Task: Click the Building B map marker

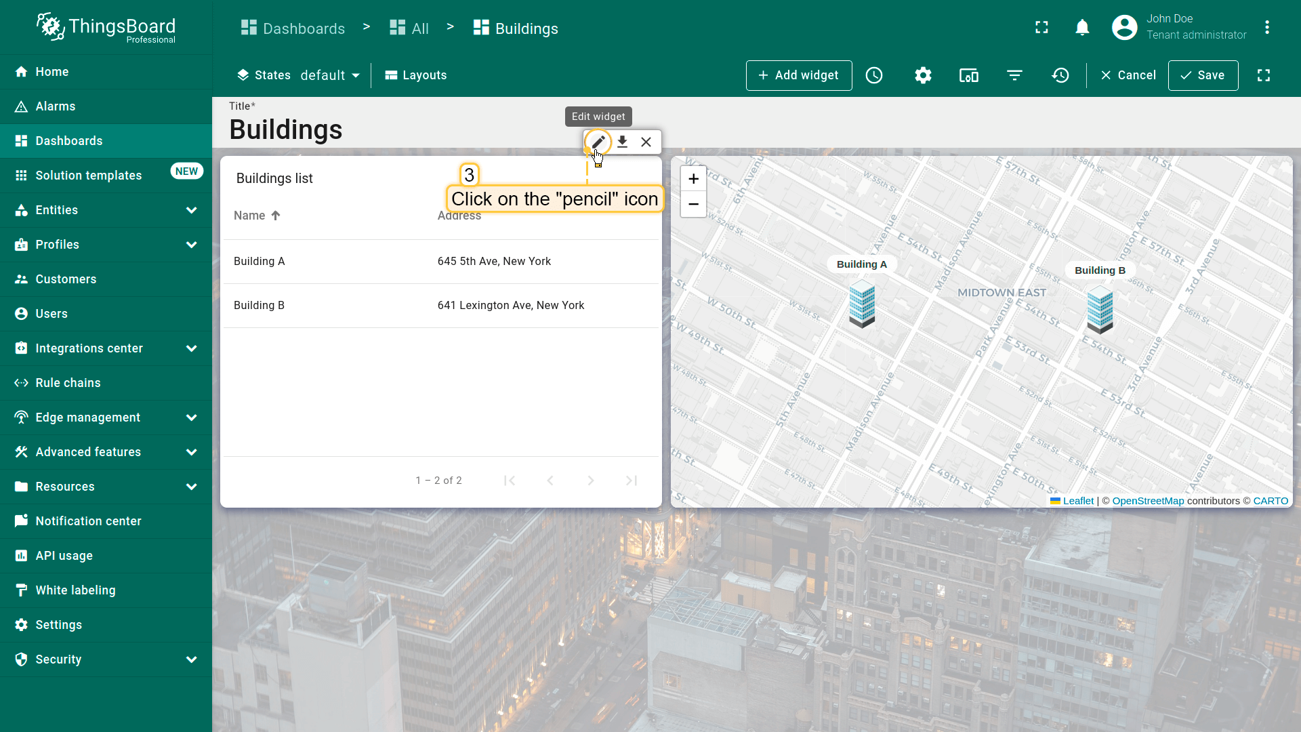Action: tap(1100, 309)
